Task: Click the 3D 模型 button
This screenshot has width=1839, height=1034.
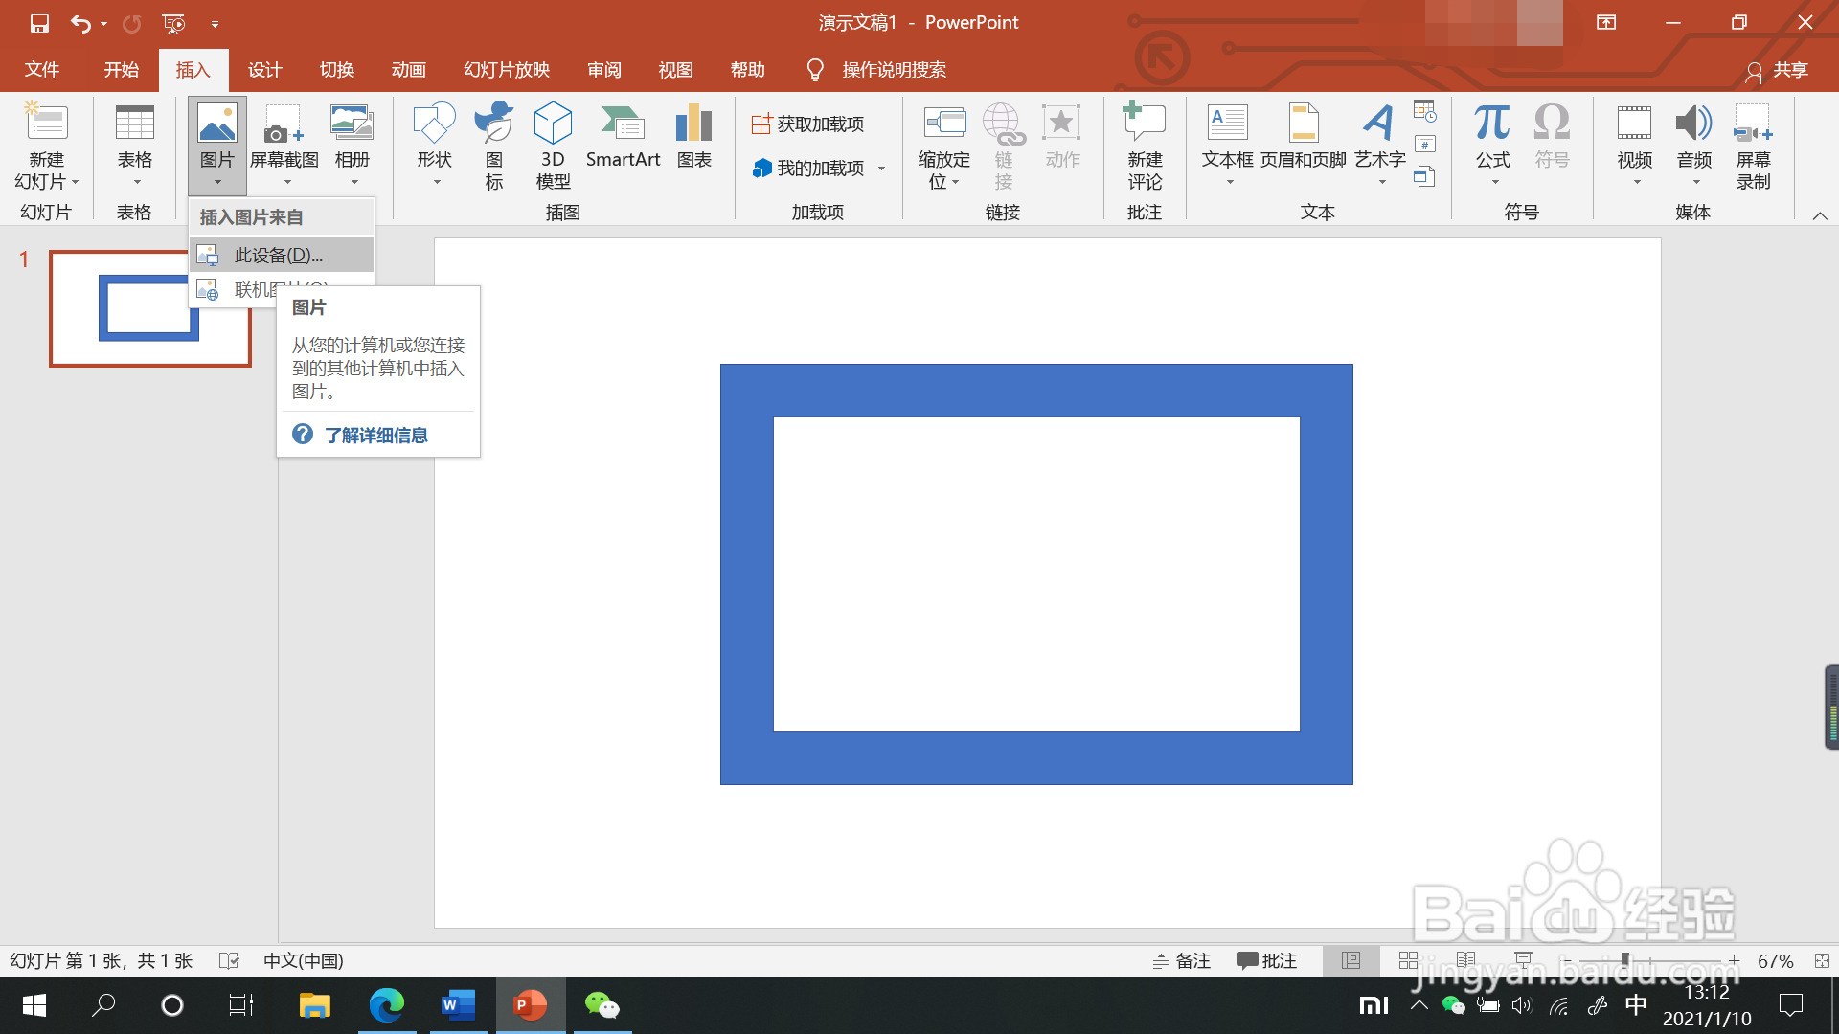Action: click(553, 145)
